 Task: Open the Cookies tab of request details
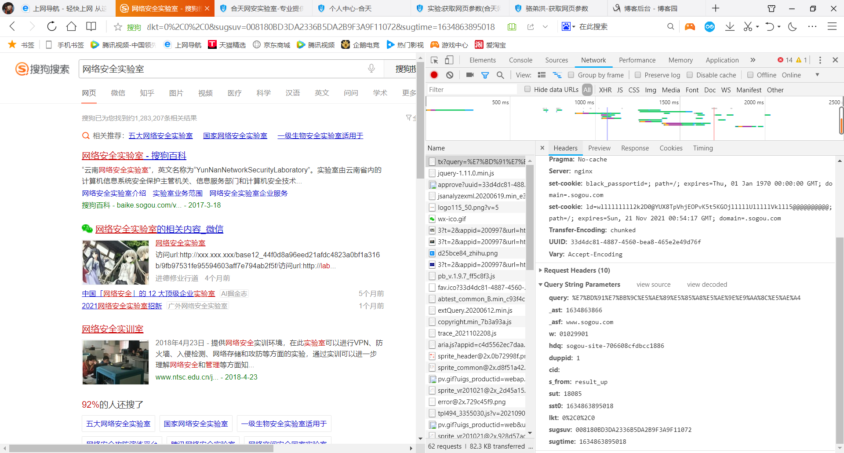(x=671, y=148)
